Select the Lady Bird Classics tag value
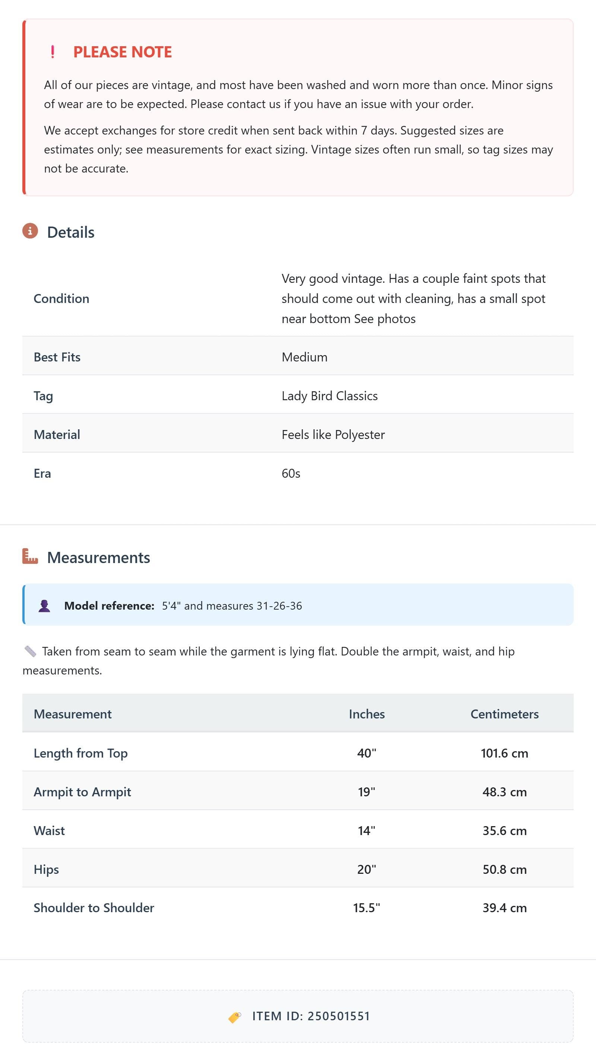The image size is (596, 1062). click(330, 396)
